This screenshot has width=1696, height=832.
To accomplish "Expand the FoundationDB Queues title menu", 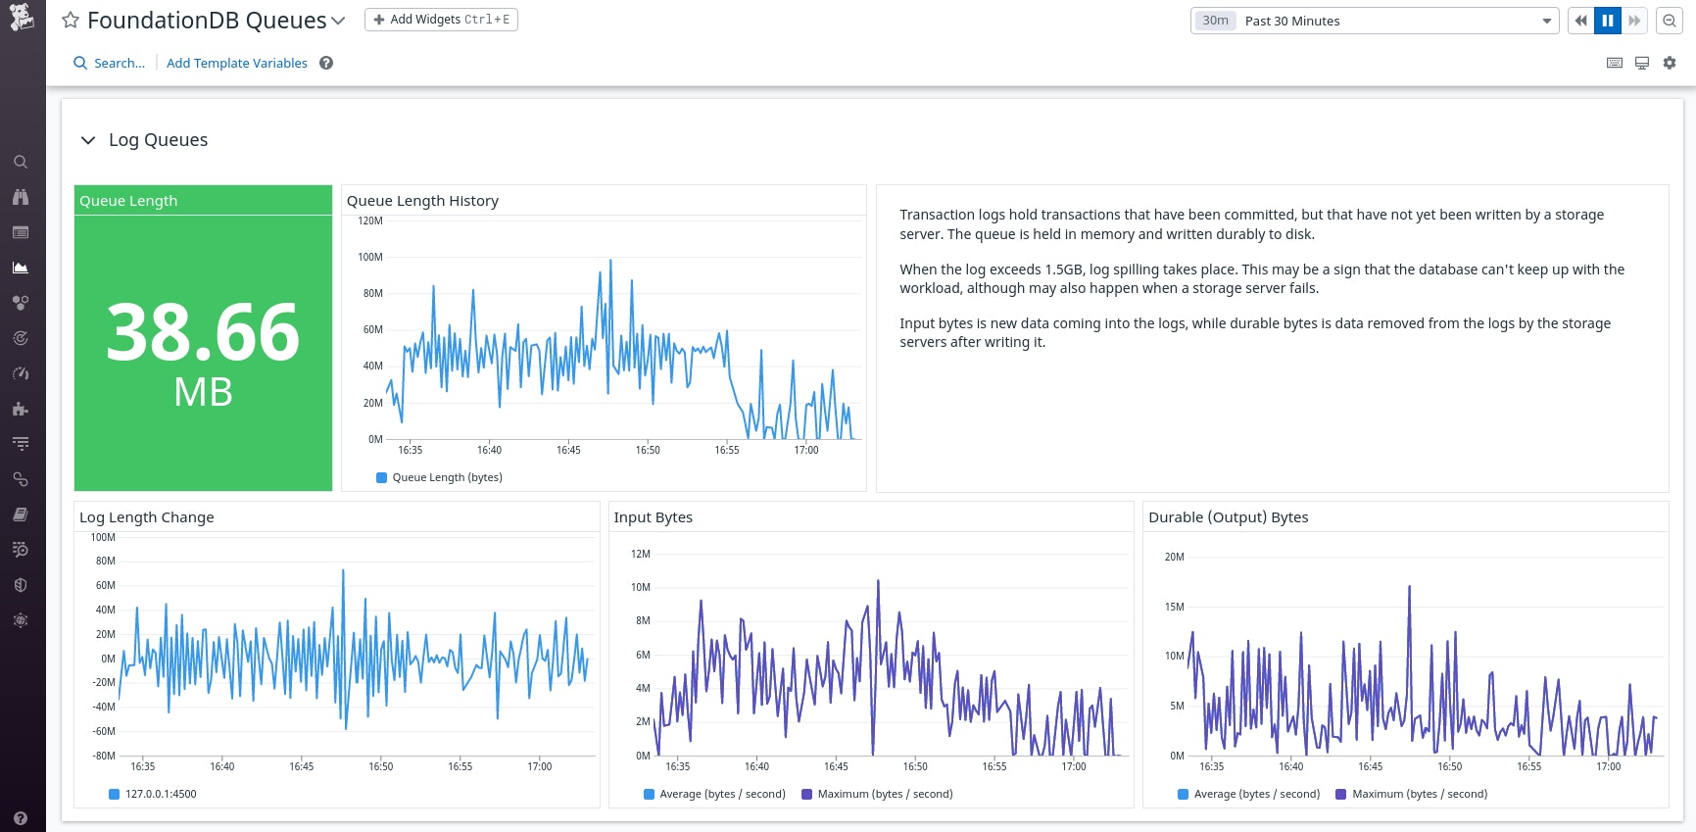I will click(338, 21).
